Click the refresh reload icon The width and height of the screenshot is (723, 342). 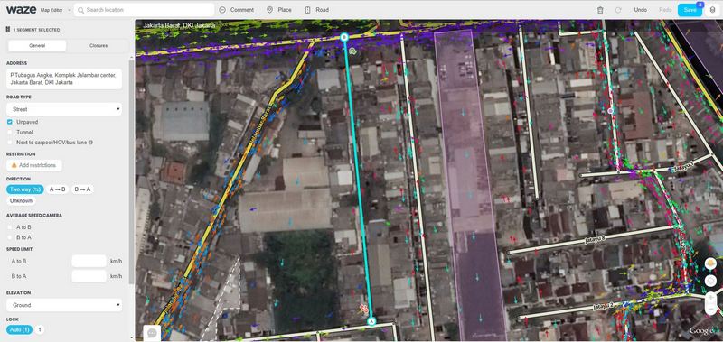click(x=618, y=10)
